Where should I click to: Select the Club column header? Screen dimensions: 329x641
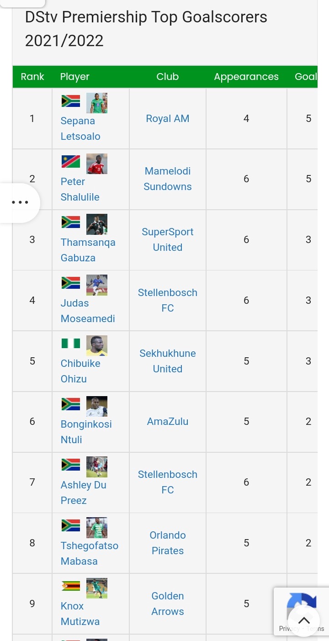[x=168, y=77]
